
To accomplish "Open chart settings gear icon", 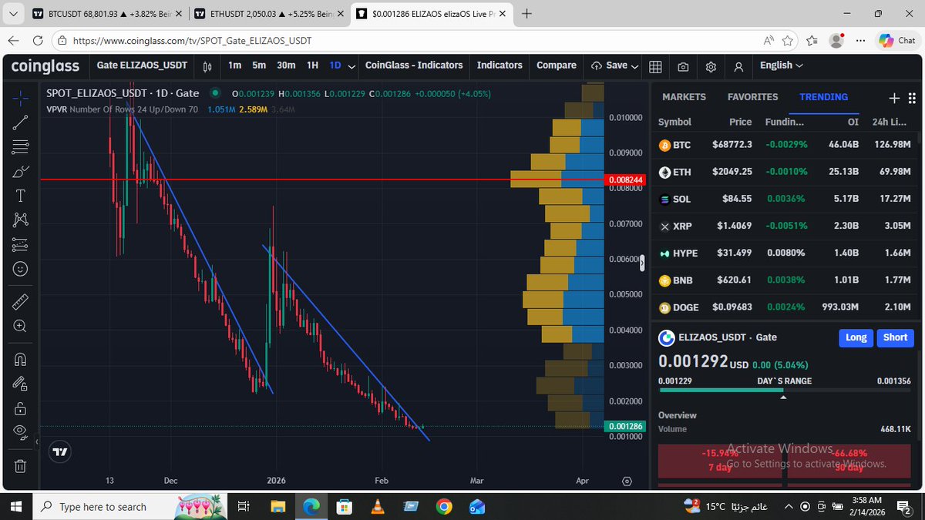I will pyautogui.click(x=711, y=66).
